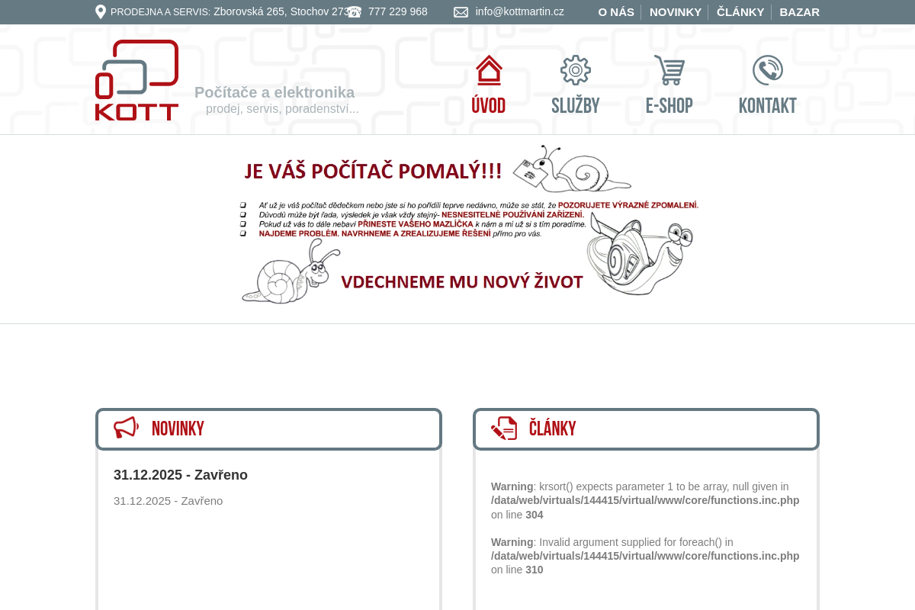
Task: Click the location pin icon next to address
Action: point(101,11)
